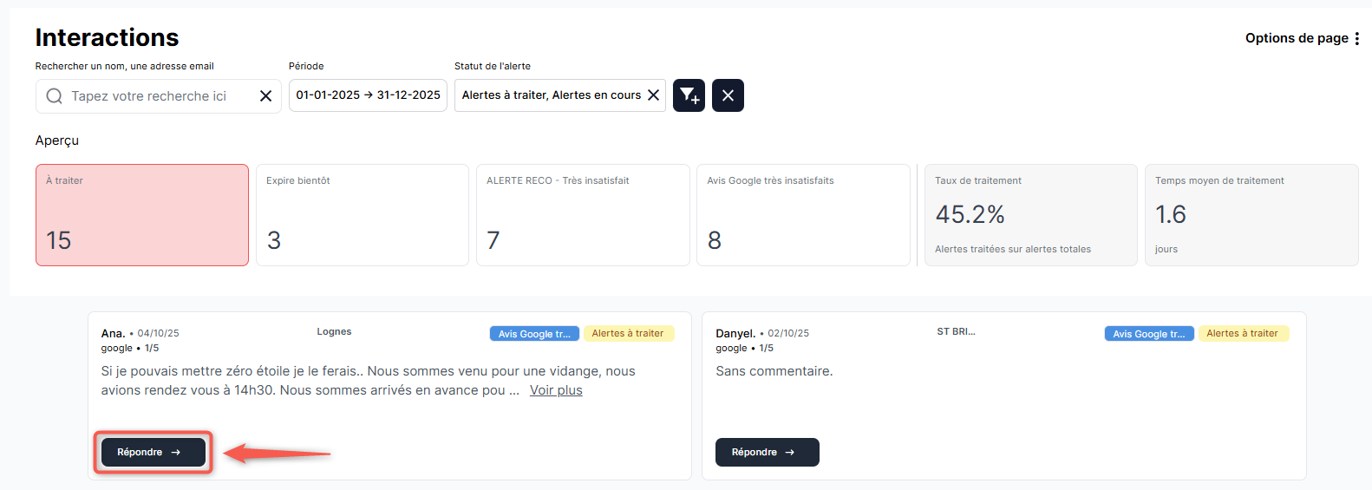The image size is (1372, 490).
Task: Click Alertes à traiter tag on Danyel's review
Action: 1242,334
